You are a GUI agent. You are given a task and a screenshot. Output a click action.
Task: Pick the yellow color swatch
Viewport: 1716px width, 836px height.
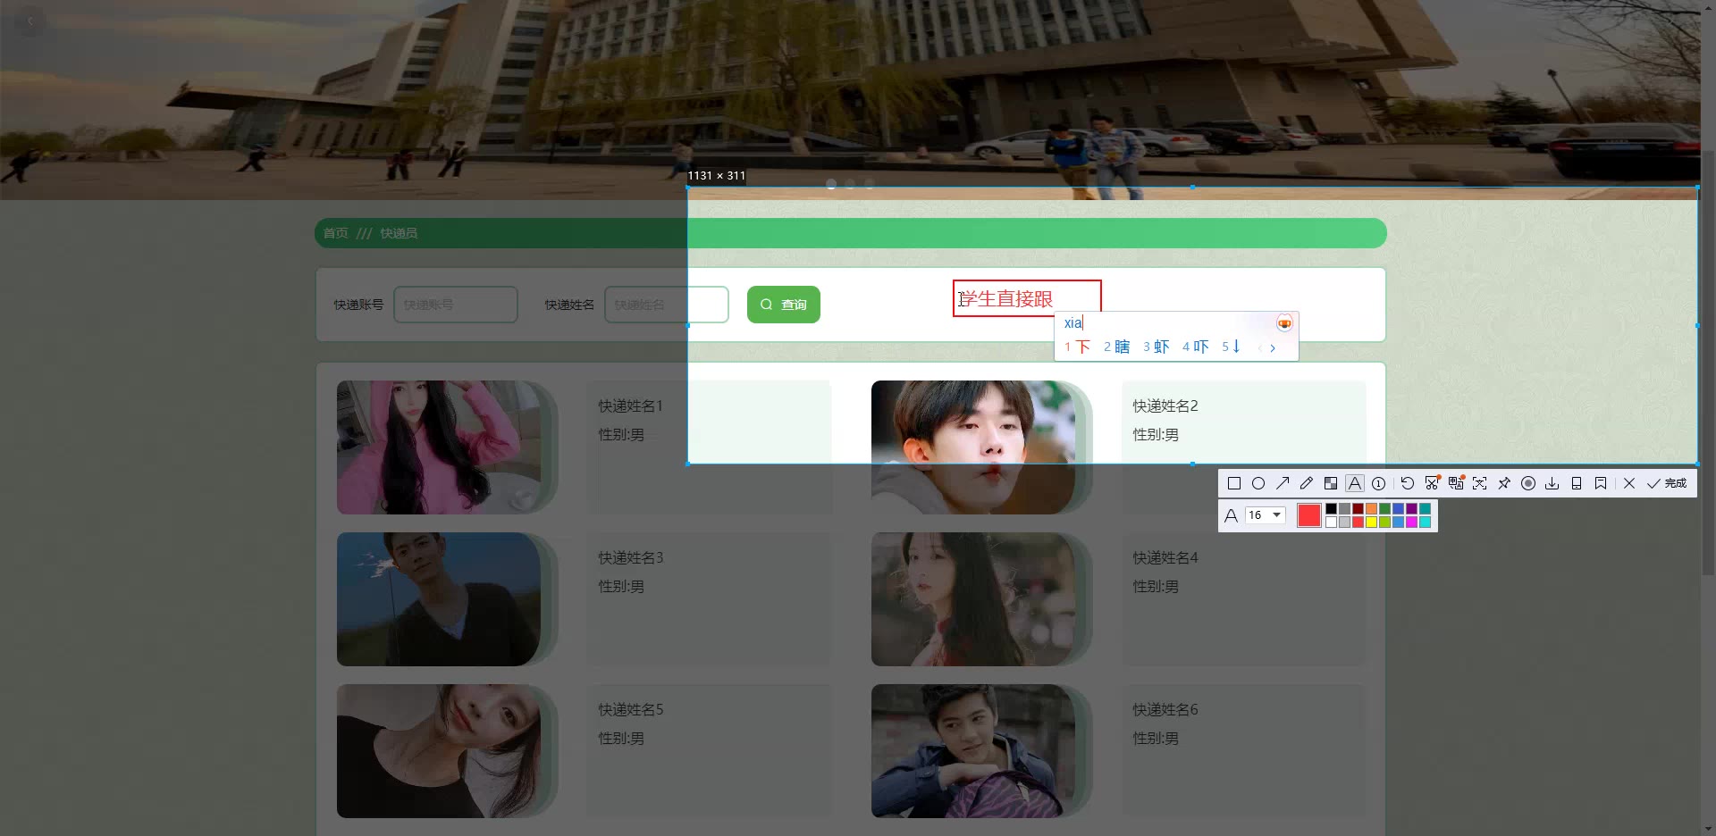1371,522
